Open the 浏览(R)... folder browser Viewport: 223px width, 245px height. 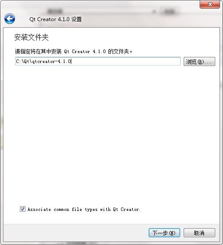199,61
